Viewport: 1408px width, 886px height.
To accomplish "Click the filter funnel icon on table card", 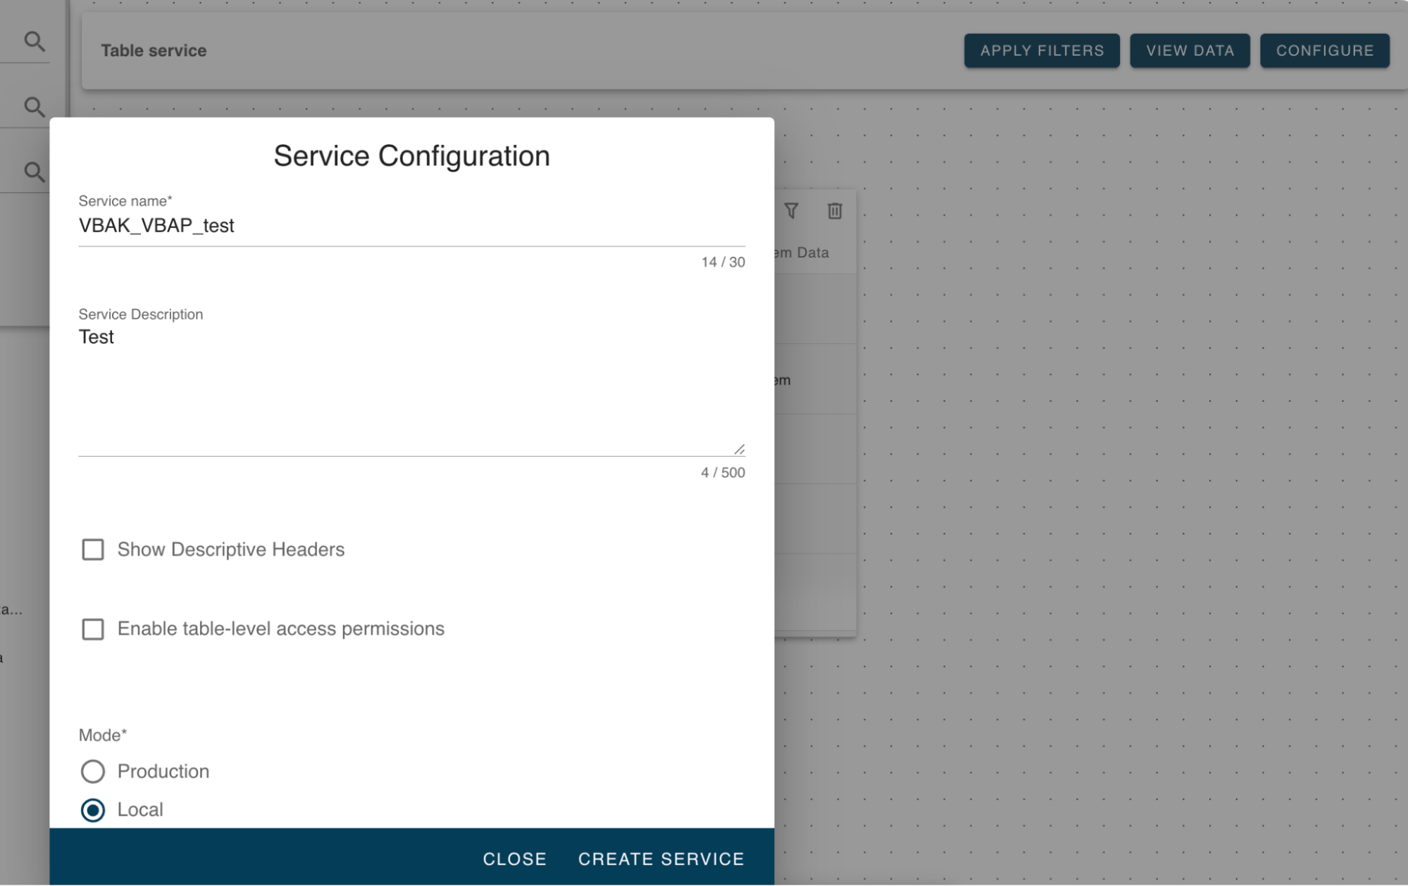I will pyautogui.click(x=791, y=211).
